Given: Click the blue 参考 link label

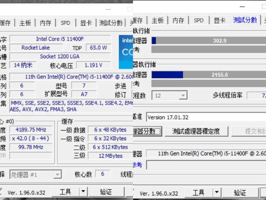Looking at the screenshot, I should click(x=138, y=165).
